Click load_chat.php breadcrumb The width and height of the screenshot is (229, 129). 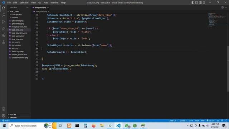pyautogui.click(x=42, y=11)
